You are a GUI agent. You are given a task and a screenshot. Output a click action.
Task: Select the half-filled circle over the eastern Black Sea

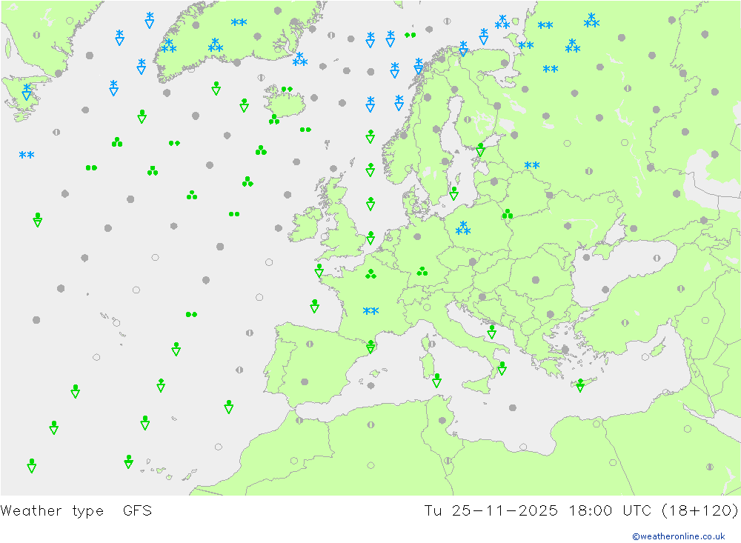pos(657,258)
